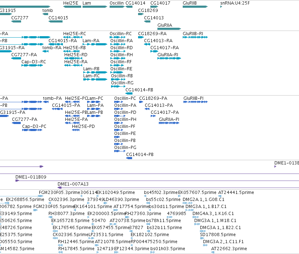Click the DME1-011B09 clone label
The height and width of the screenshot is (254, 299).
[x=31, y=177]
